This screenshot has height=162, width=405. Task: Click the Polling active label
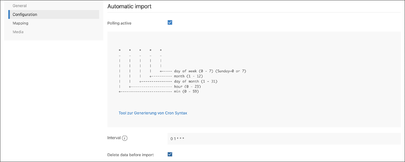click(119, 23)
